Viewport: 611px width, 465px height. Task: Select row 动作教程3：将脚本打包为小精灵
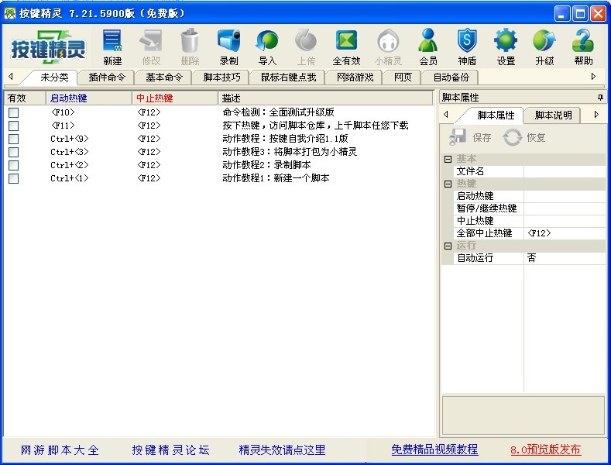[x=219, y=152]
